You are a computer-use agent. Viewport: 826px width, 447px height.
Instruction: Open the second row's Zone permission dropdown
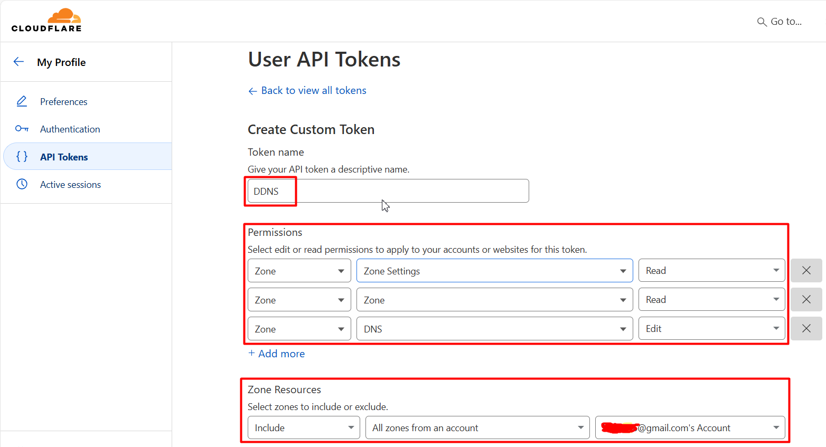coord(494,300)
